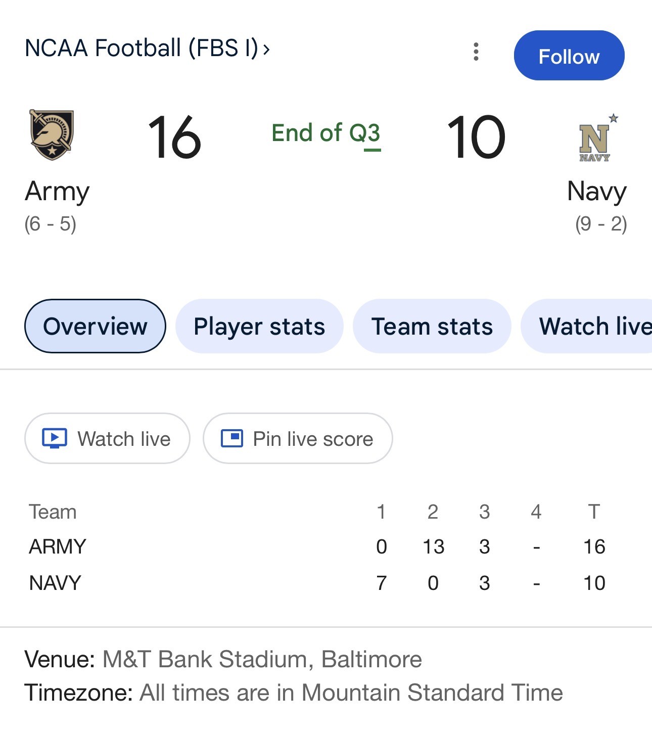Open the Team stats tab
The image size is (652, 734).
click(432, 326)
